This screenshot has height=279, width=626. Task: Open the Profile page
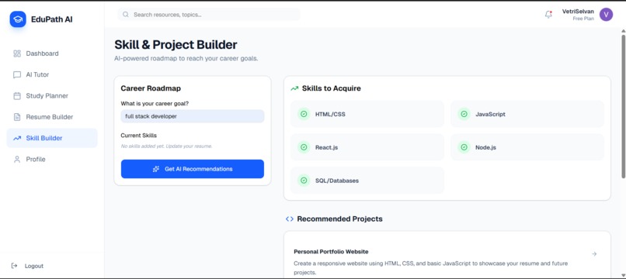coord(52,159)
